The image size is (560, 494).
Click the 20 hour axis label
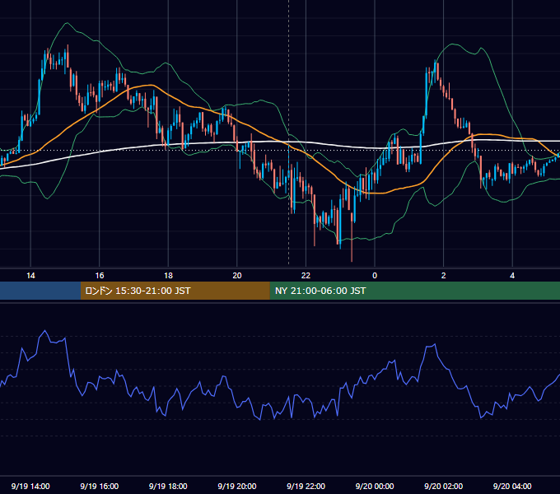237,276
